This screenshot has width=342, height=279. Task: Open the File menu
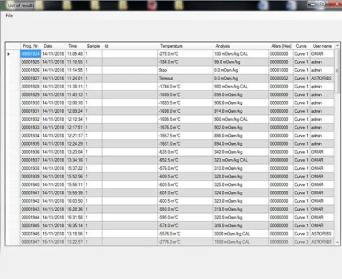(9, 16)
